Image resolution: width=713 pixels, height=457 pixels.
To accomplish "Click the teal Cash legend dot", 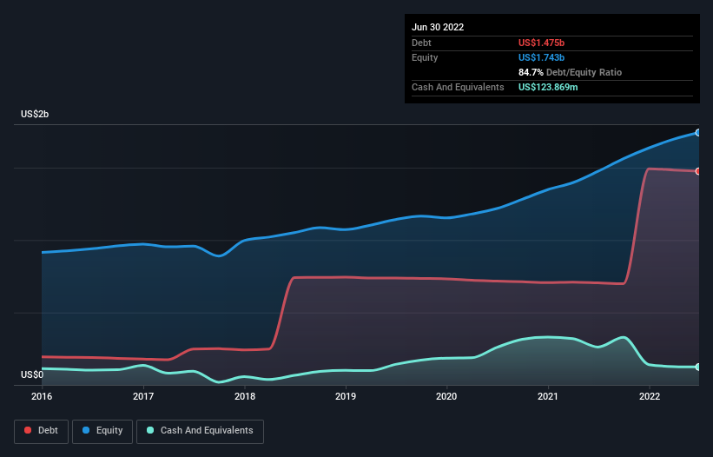I will 150,430.
